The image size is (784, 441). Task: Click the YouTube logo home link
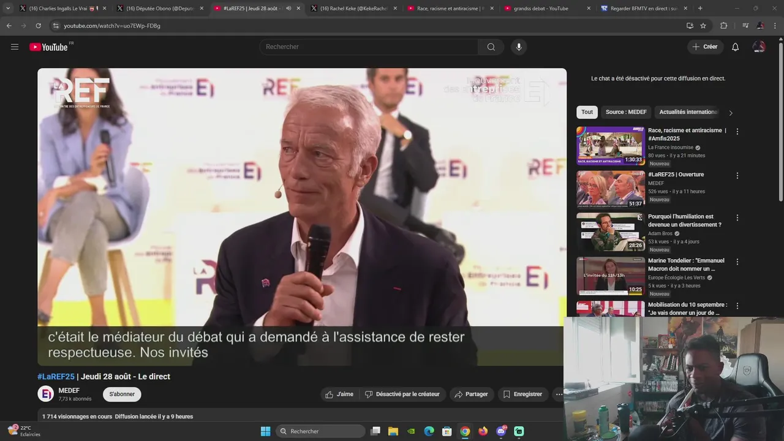tap(48, 47)
